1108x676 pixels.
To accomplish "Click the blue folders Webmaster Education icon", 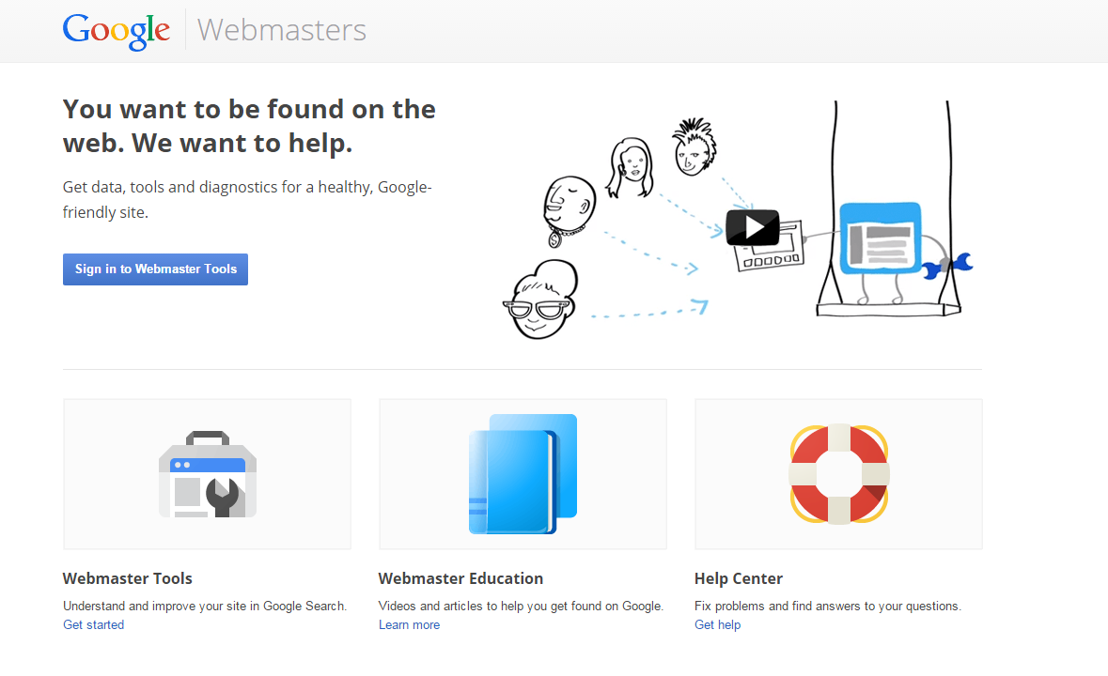I will click(523, 473).
